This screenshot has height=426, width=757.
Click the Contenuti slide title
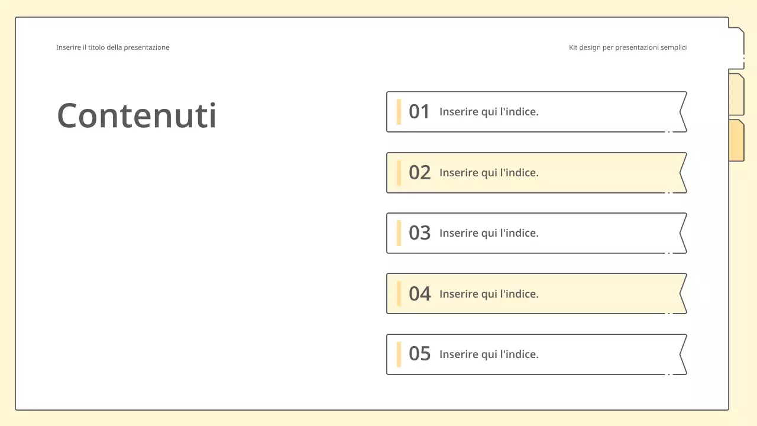point(137,115)
